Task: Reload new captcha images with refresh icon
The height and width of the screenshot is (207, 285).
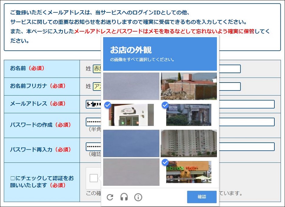Action: pos(110,197)
